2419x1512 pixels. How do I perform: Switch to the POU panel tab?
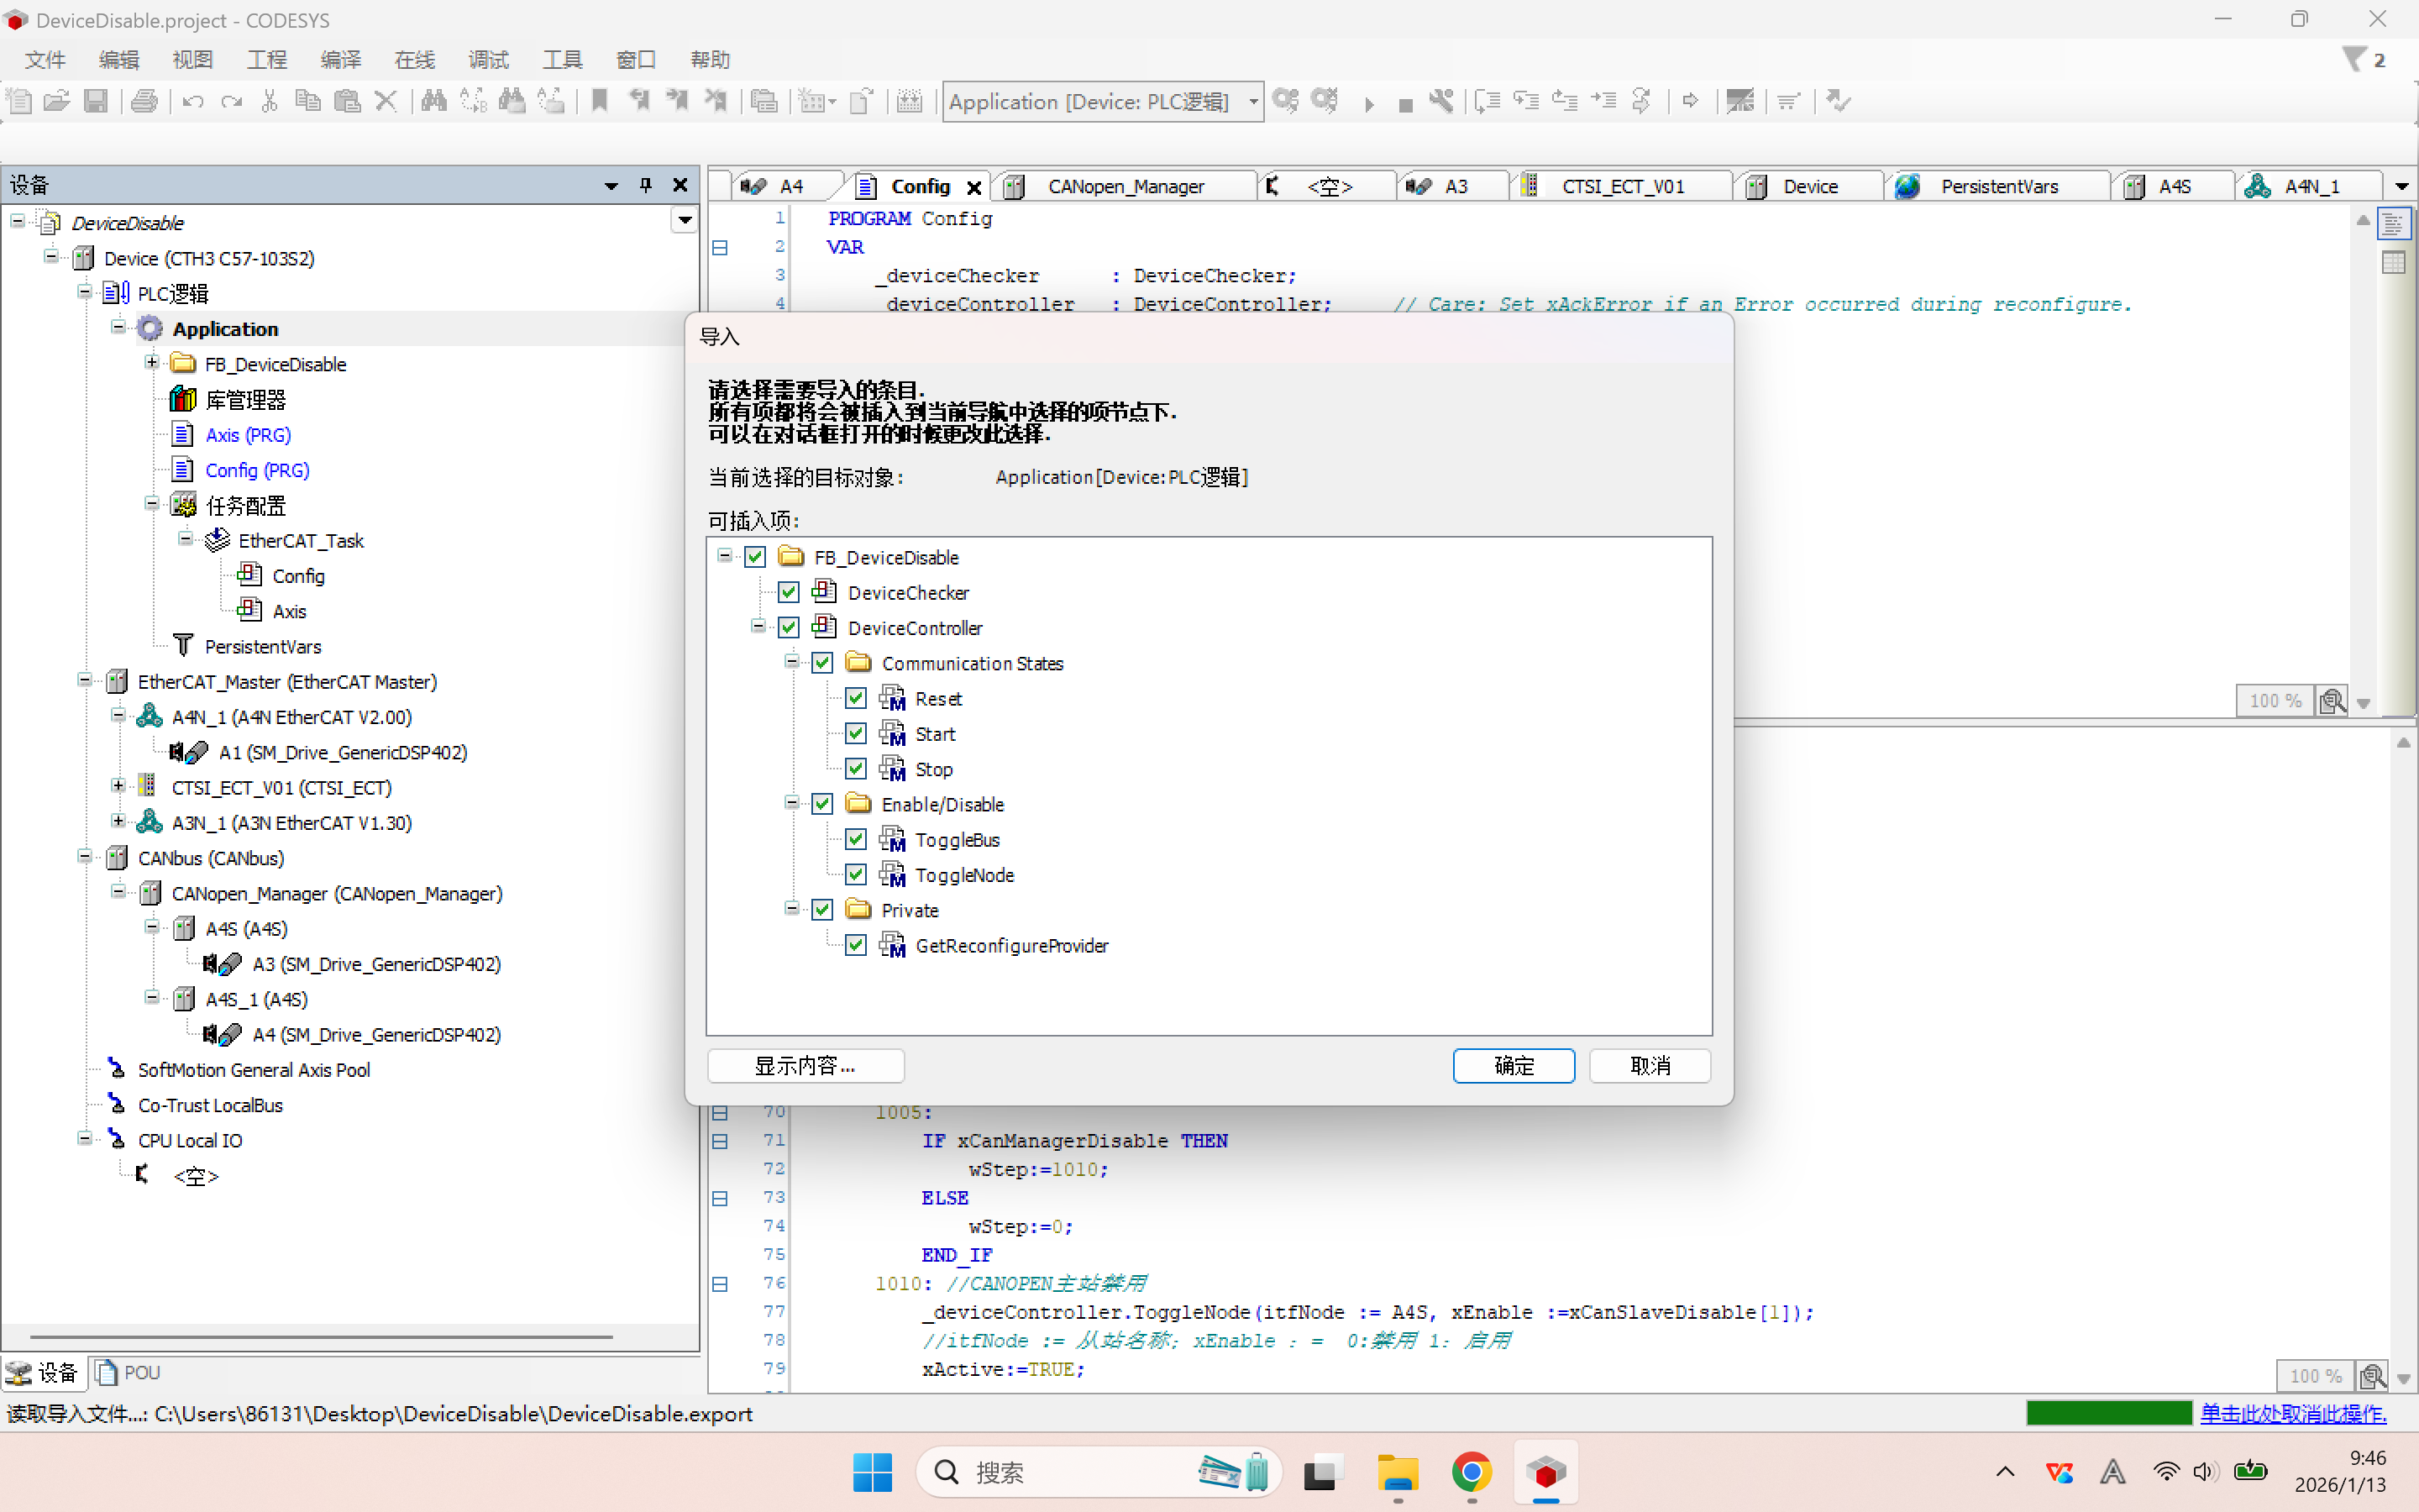tap(128, 1373)
